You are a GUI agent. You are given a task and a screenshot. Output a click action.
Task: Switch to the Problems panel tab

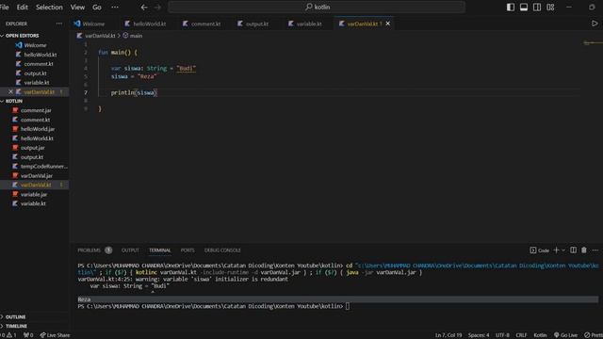89,250
